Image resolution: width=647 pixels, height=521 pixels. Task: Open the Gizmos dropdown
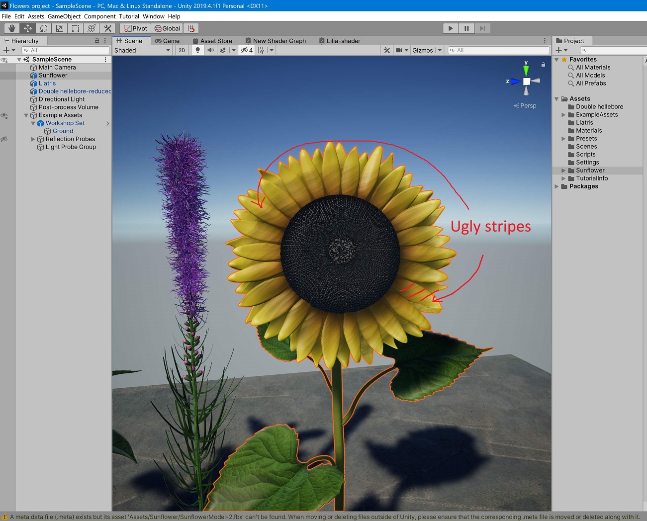tap(427, 50)
